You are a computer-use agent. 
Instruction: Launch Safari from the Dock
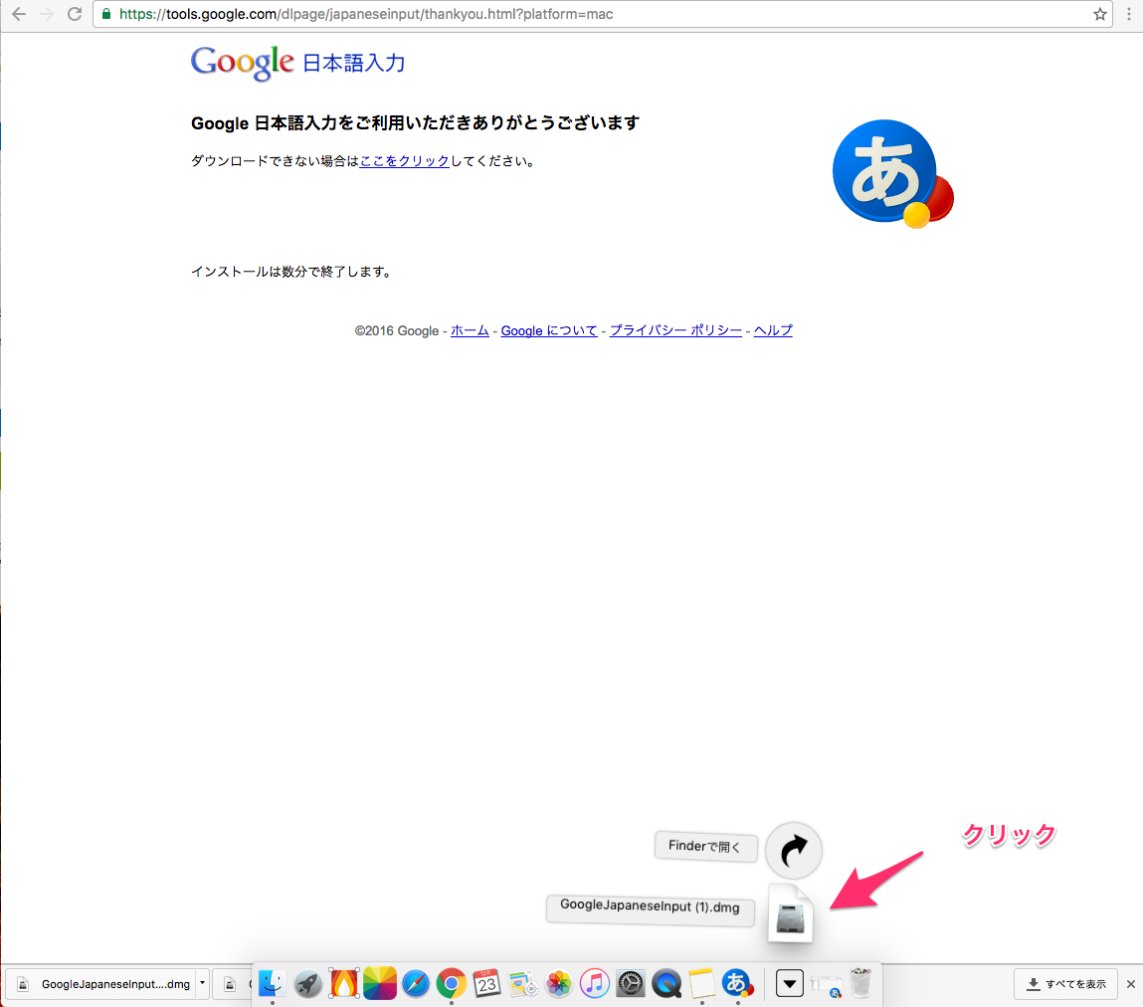tap(416, 984)
